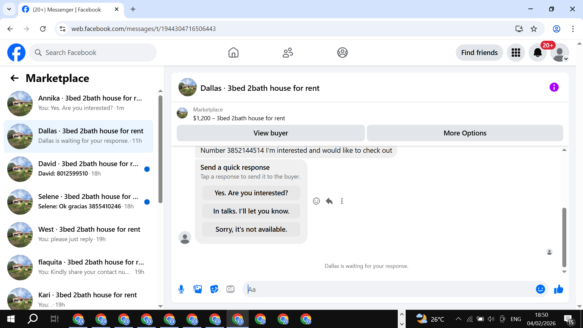Send 'Sorry, it's not available.' quick response
This screenshot has width=583, height=328.
(x=251, y=229)
